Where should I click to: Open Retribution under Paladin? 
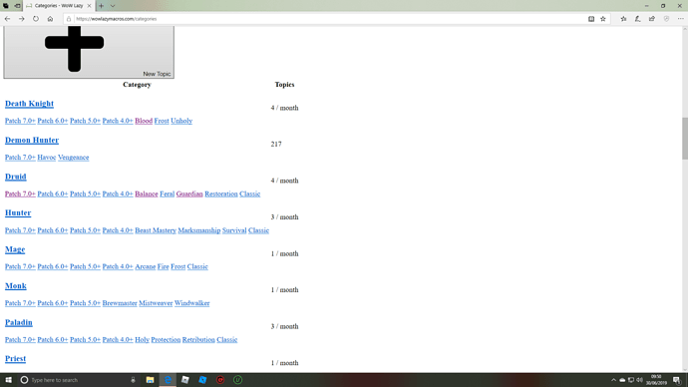[198, 339]
